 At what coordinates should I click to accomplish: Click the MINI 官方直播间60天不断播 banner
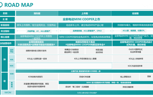pyautogui.click(x=106, y=83)
